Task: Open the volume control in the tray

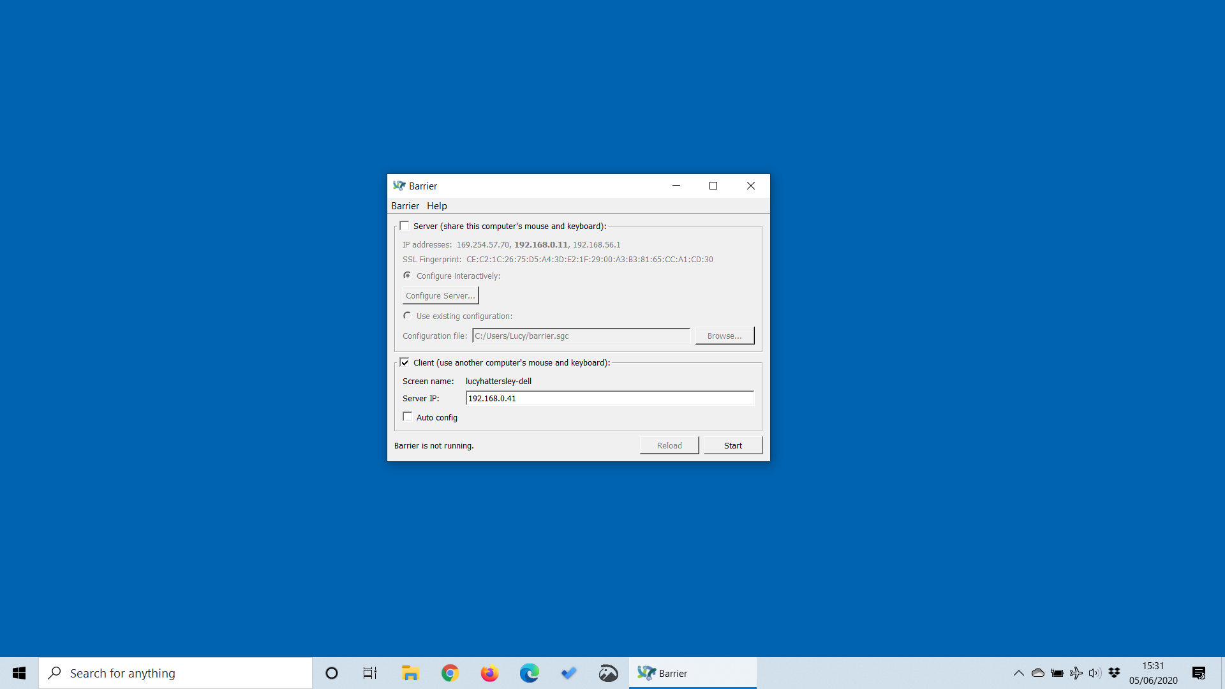Action: [1095, 672]
